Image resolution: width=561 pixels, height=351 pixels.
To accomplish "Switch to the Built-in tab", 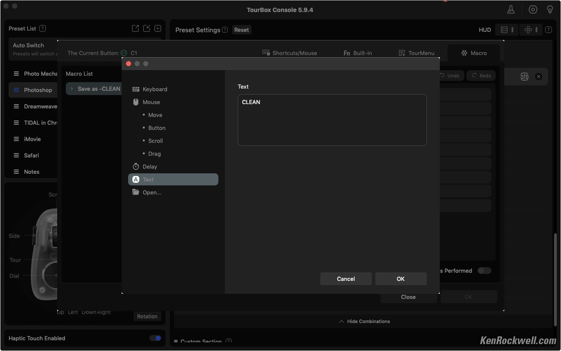I will 358,53.
